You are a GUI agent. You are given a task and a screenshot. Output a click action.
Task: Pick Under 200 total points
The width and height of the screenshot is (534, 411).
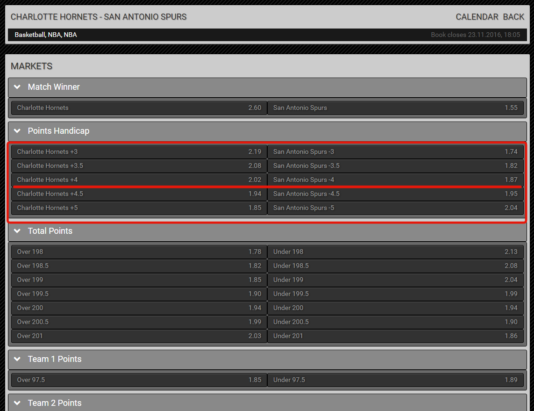click(x=395, y=308)
